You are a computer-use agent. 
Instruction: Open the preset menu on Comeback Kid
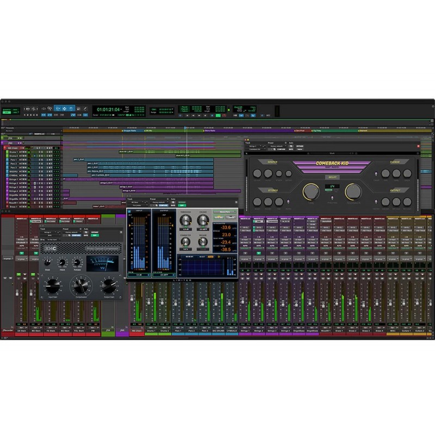point(278,146)
